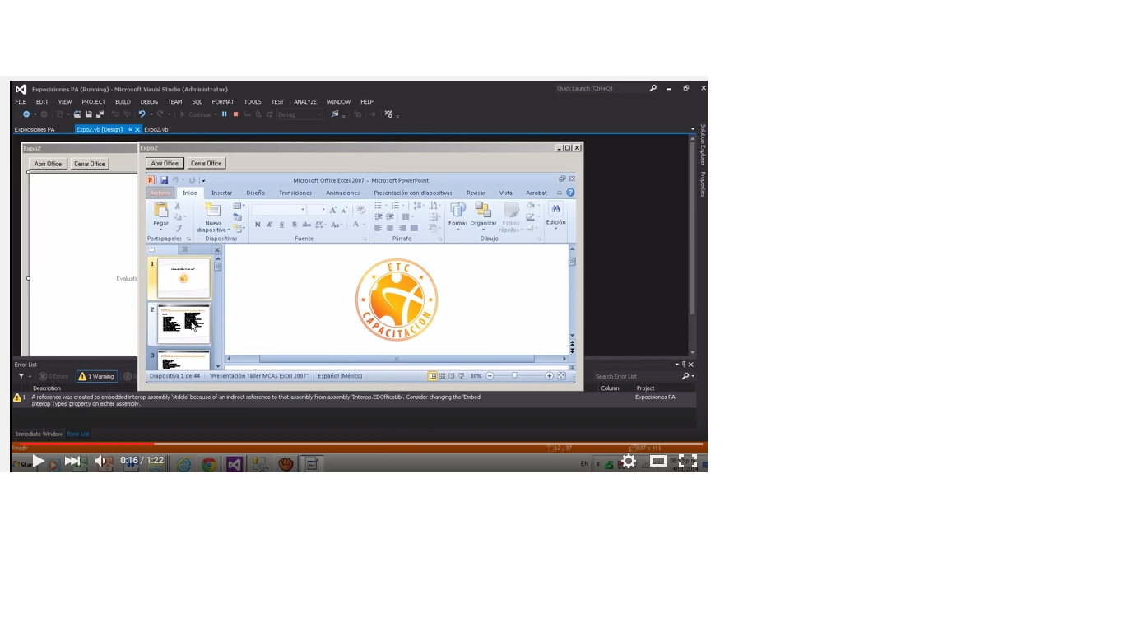The width and height of the screenshot is (1124, 632).
Task: Open the font size dropdown
Action: coord(323,210)
